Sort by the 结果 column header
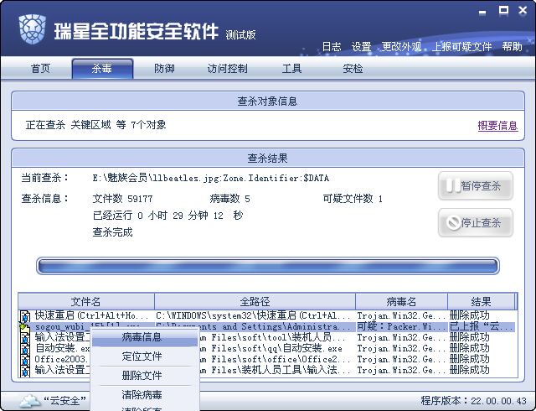Screen dimensions: 536x411 point(481,302)
